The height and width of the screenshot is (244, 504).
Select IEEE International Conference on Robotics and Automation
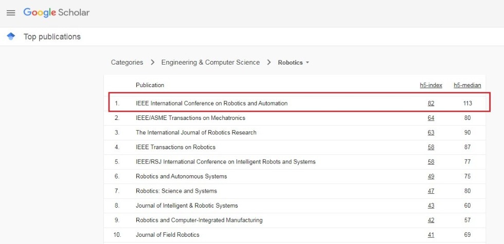(211, 104)
